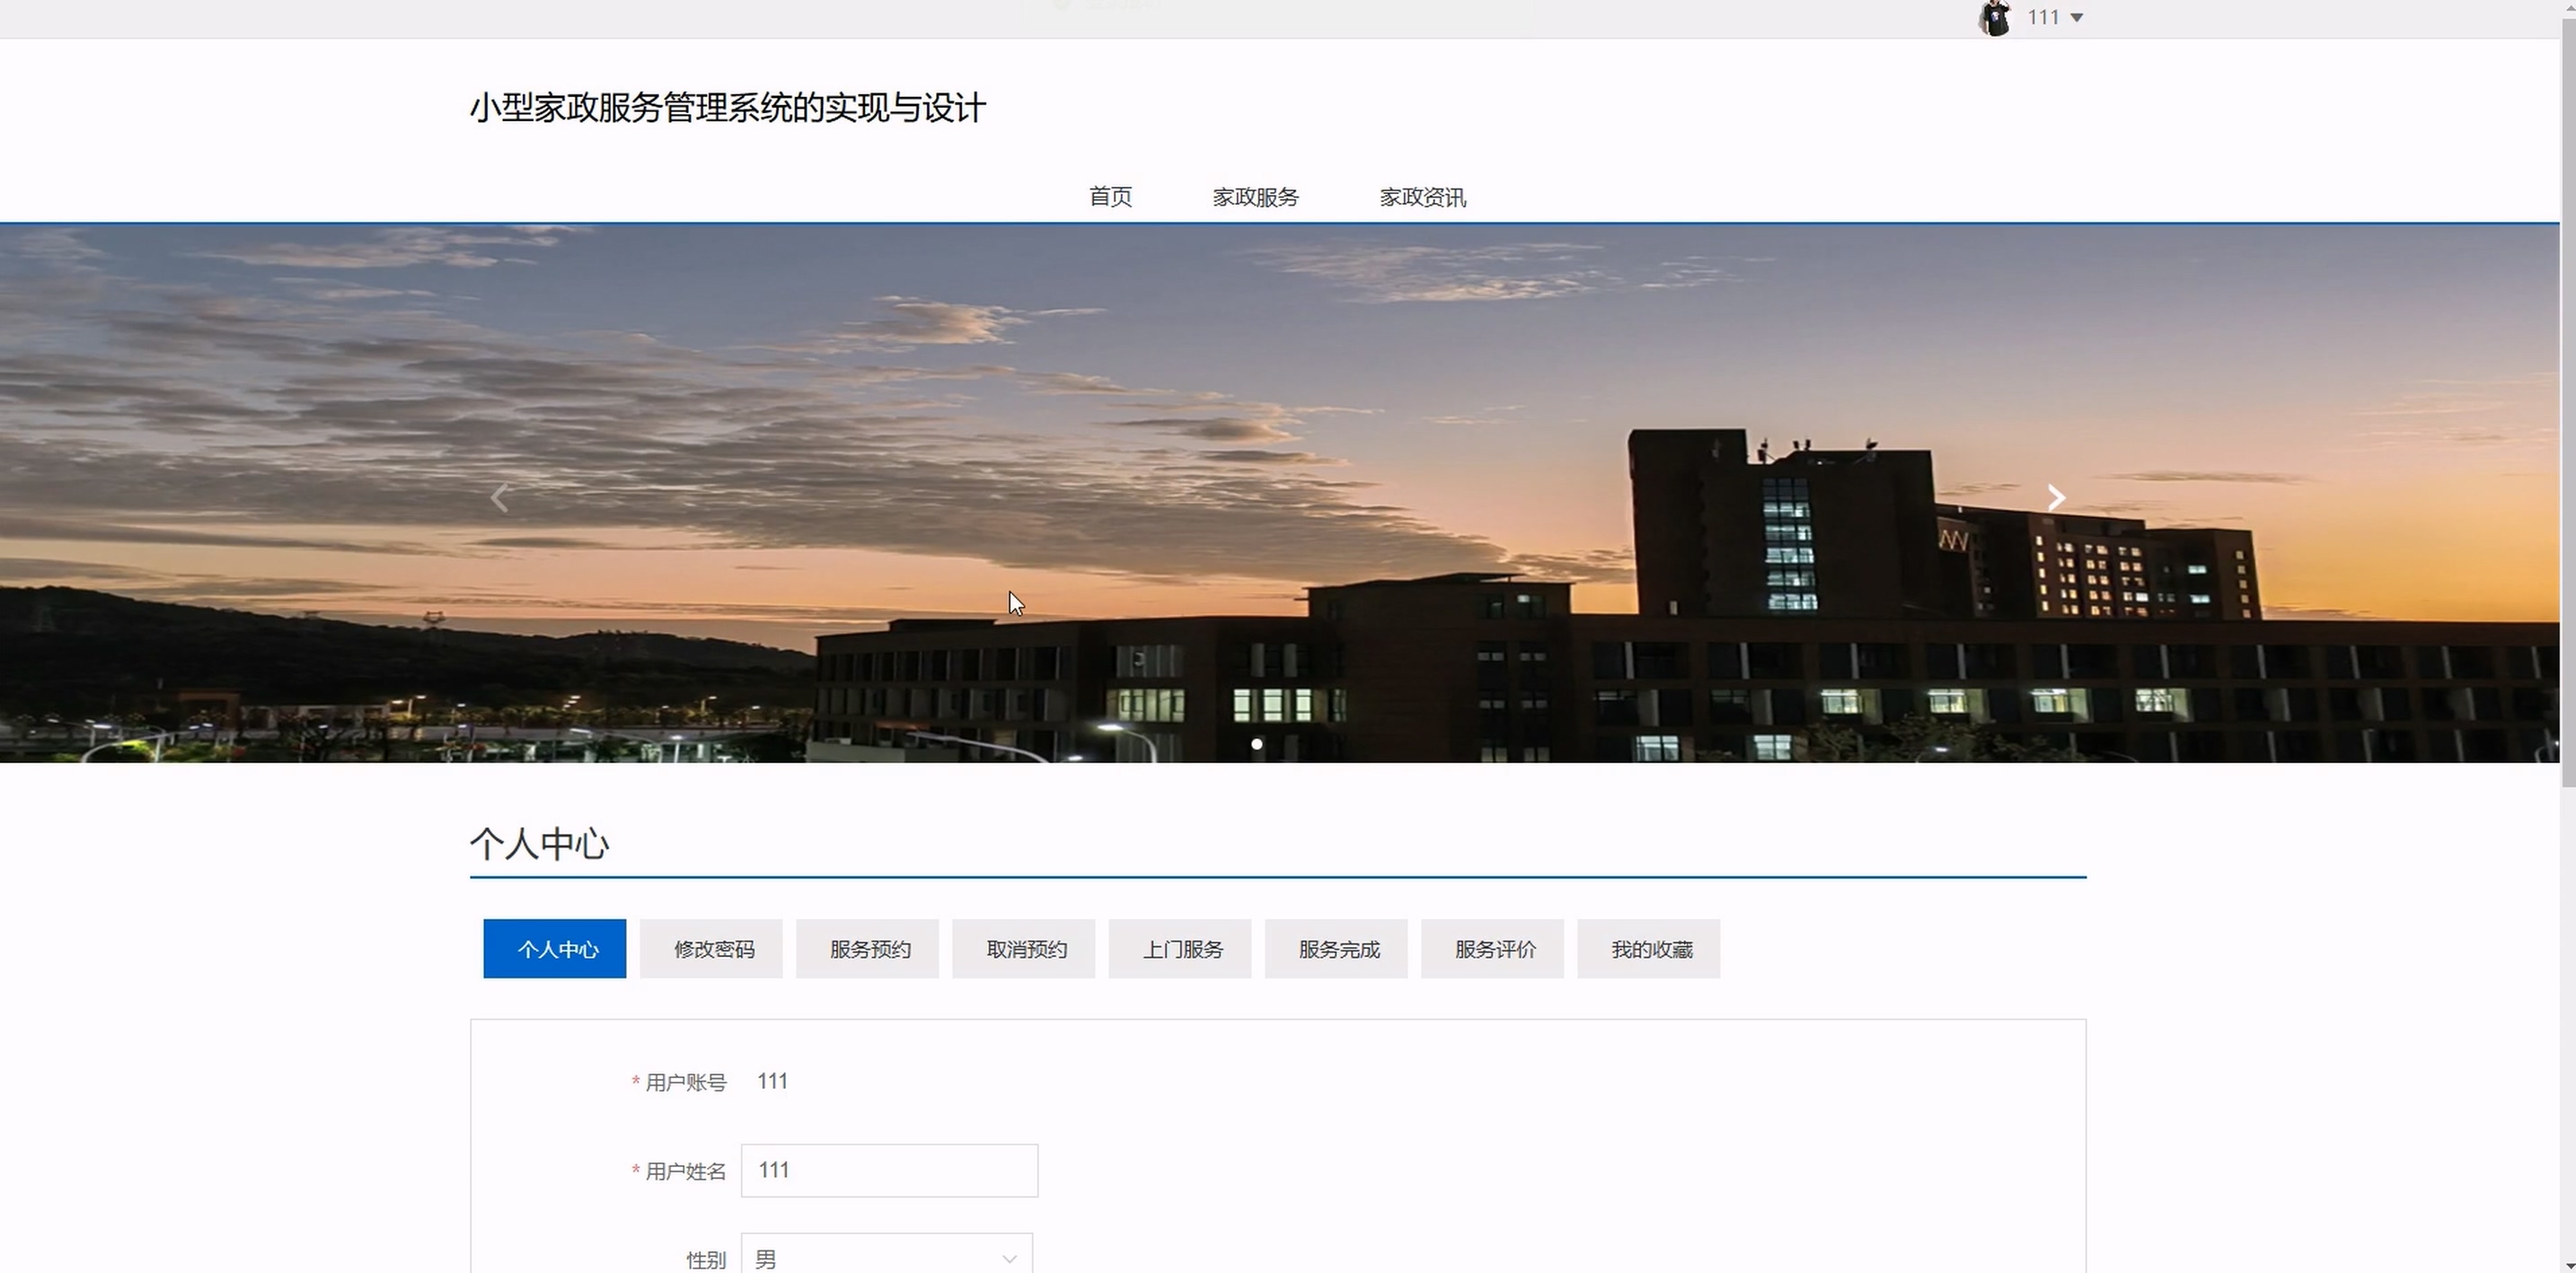Select the 个人中心 tab
Screen dimensions: 2576x1273
pyautogui.click(x=555, y=948)
